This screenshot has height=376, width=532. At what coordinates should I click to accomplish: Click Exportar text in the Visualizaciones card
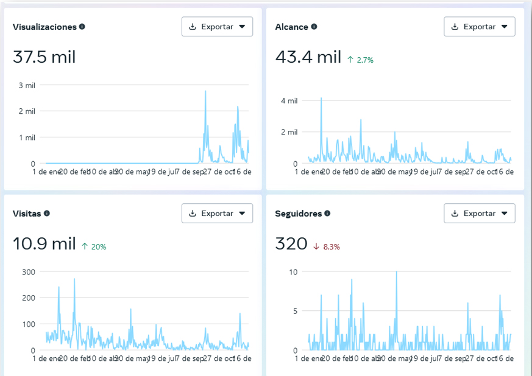(x=217, y=26)
